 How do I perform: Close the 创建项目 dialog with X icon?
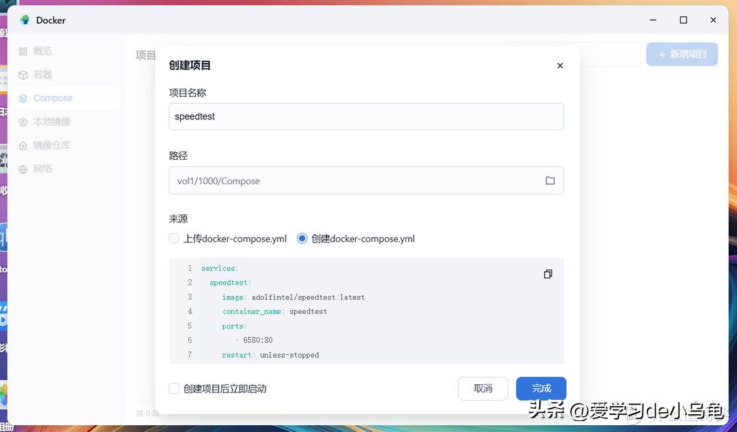560,66
